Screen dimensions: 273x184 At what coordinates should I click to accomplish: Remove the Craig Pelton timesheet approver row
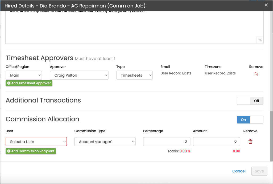256,74
